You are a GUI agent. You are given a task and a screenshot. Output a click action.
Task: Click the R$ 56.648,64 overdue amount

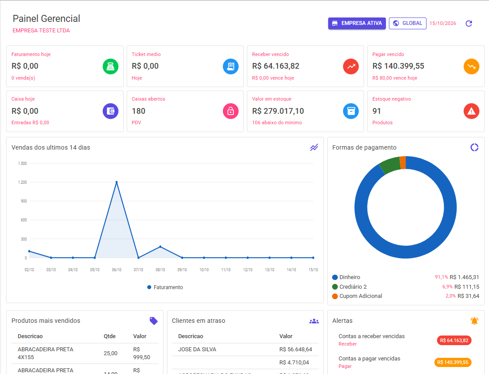296,350
